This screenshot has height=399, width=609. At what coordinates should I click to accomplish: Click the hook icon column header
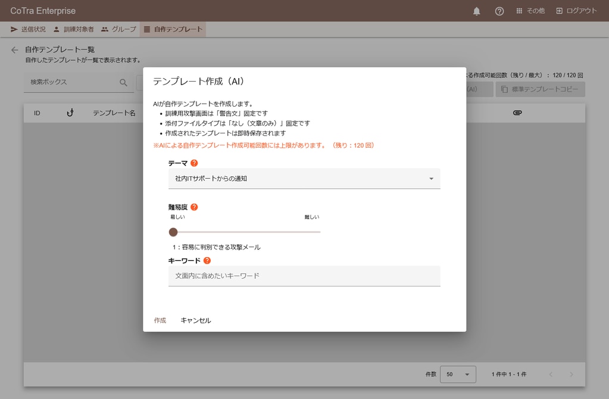pyautogui.click(x=70, y=113)
